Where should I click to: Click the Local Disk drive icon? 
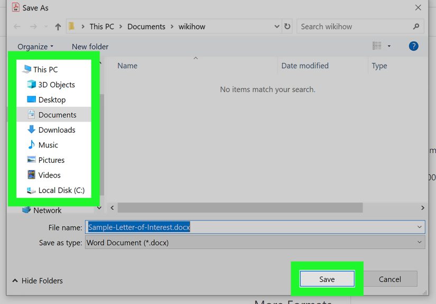point(31,190)
